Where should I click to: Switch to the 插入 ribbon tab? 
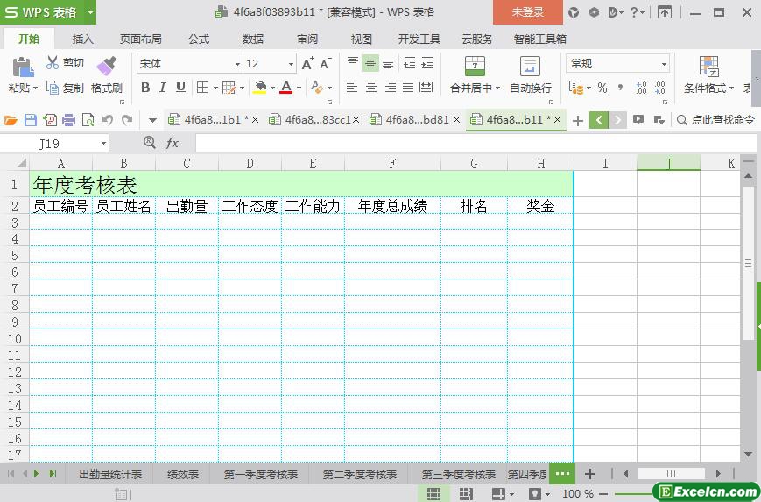point(83,39)
